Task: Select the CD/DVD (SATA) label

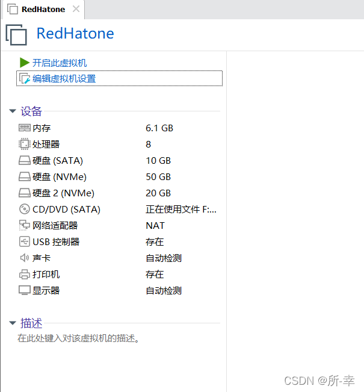Action: (x=66, y=210)
